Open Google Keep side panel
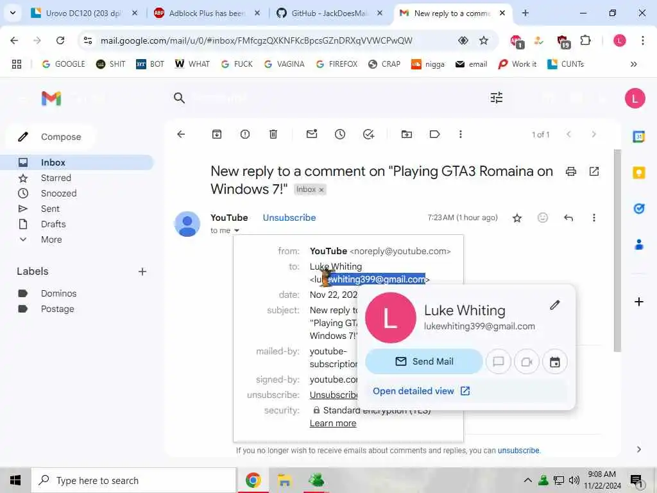The image size is (657, 493). coord(638,172)
